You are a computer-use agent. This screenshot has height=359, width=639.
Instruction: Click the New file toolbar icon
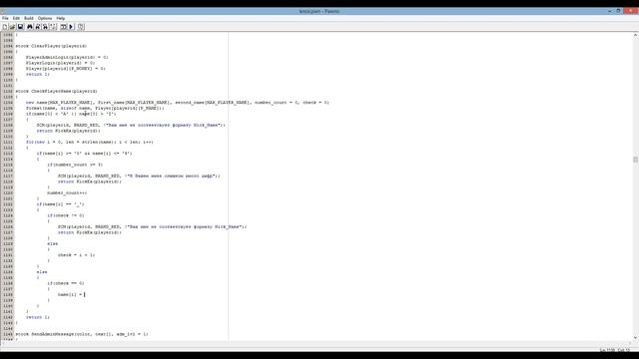click(5, 27)
